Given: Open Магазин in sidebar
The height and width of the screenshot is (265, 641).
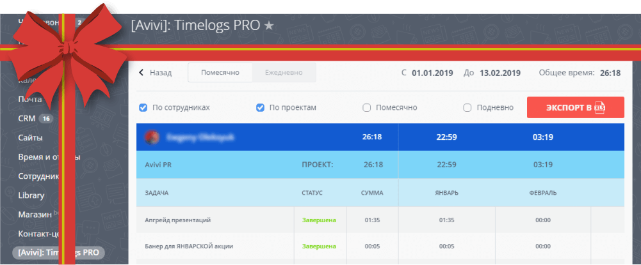Looking at the screenshot, I should (35, 214).
